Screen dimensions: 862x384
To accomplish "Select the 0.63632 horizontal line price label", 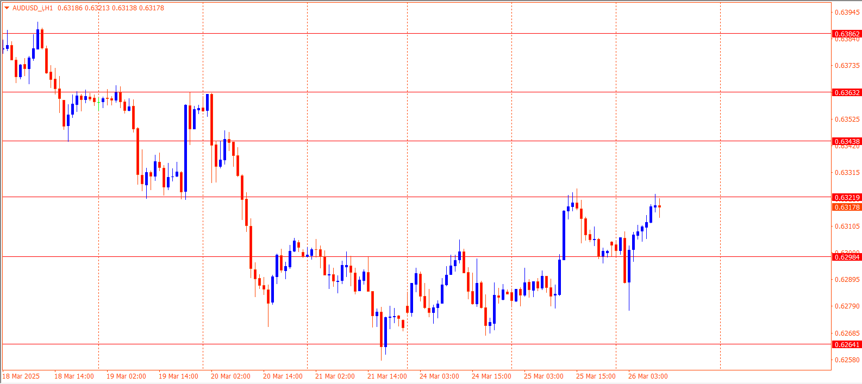I will (x=847, y=92).
